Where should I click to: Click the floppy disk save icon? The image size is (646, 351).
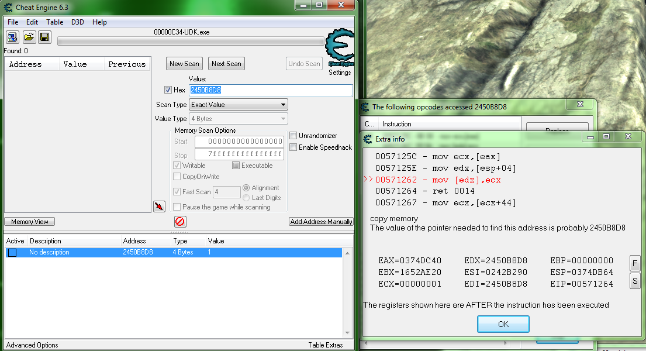[x=44, y=37]
